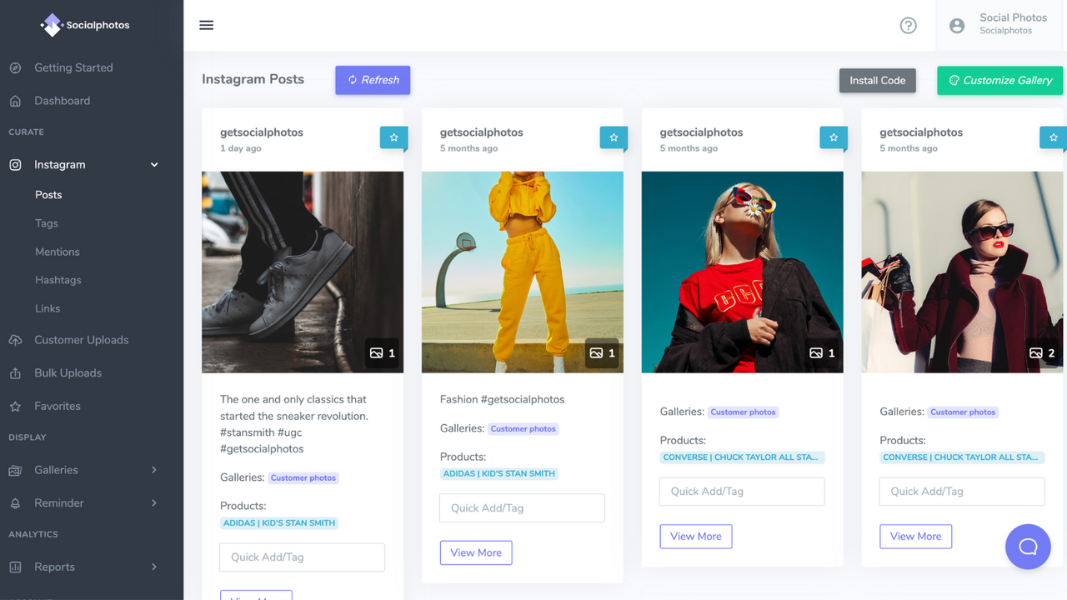Select Mentions under Instagram
This screenshot has width=1067, height=600.
click(x=57, y=251)
